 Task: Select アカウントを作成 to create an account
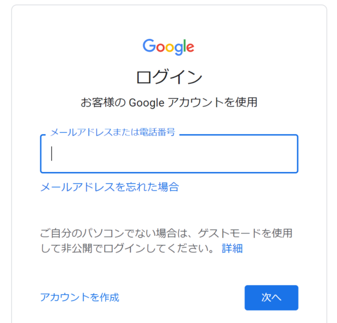(79, 297)
